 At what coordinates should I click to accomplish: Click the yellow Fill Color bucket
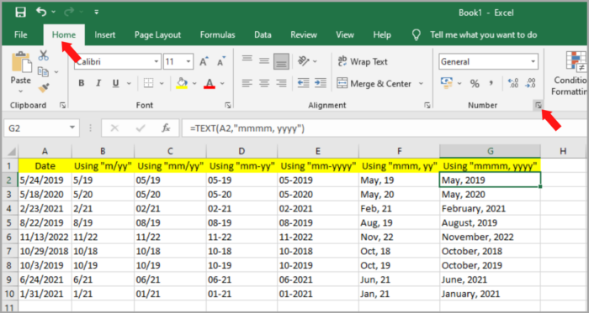[x=183, y=83]
